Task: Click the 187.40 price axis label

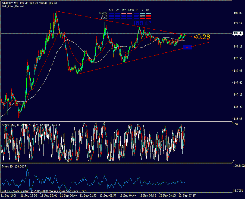Action: pyautogui.click(x=238, y=82)
